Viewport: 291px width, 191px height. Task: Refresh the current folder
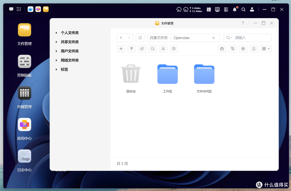(x=140, y=38)
